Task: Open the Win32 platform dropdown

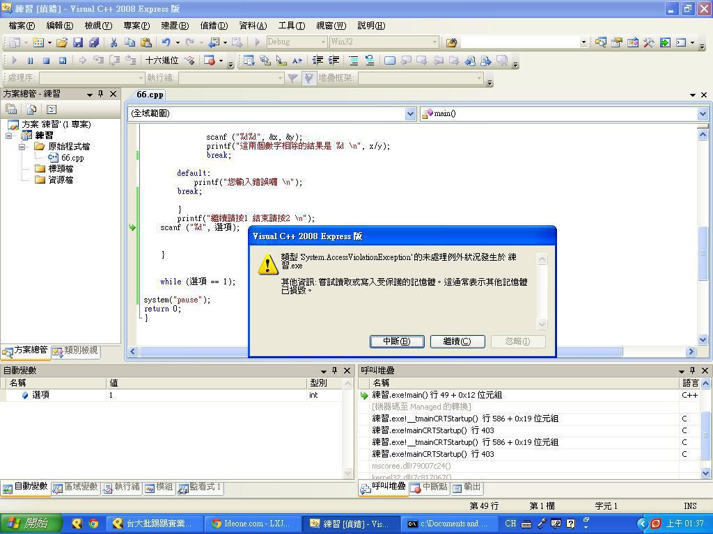Action: click(434, 42)
